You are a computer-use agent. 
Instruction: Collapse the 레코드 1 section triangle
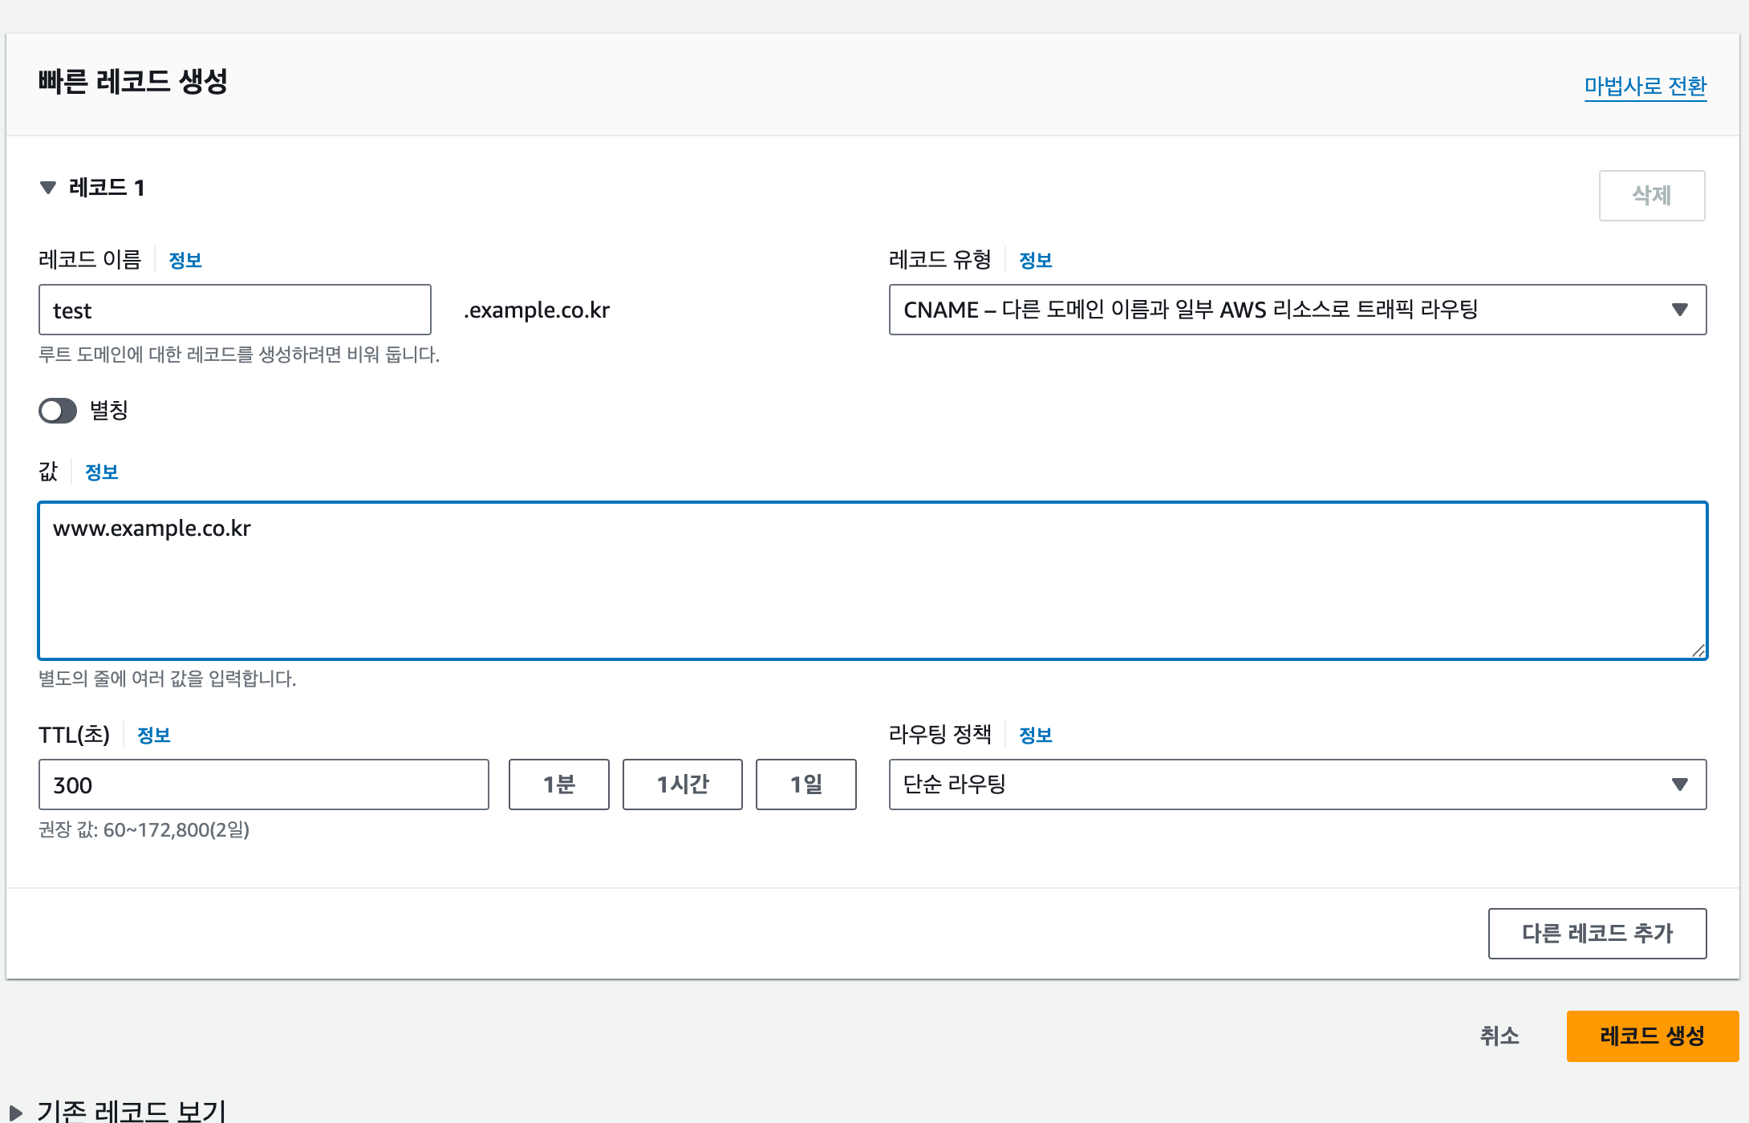[48, 188]
